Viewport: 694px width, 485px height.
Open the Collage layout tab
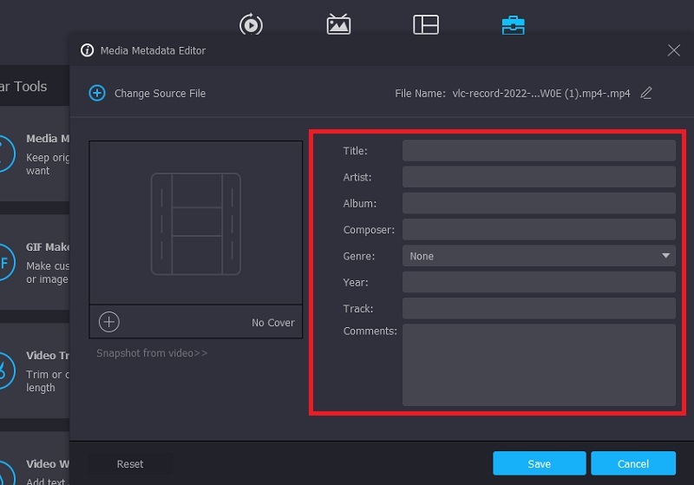425,25
